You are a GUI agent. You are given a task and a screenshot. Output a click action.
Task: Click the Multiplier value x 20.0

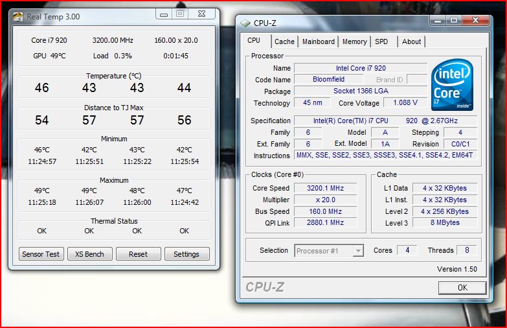(x=325, y=200)
